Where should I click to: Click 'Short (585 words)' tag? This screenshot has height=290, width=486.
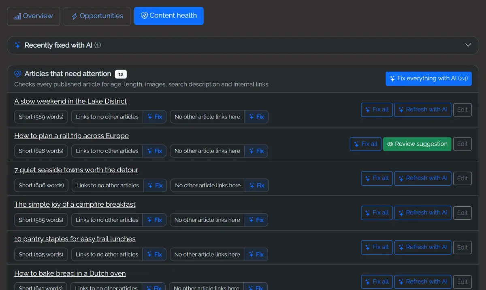41,220
